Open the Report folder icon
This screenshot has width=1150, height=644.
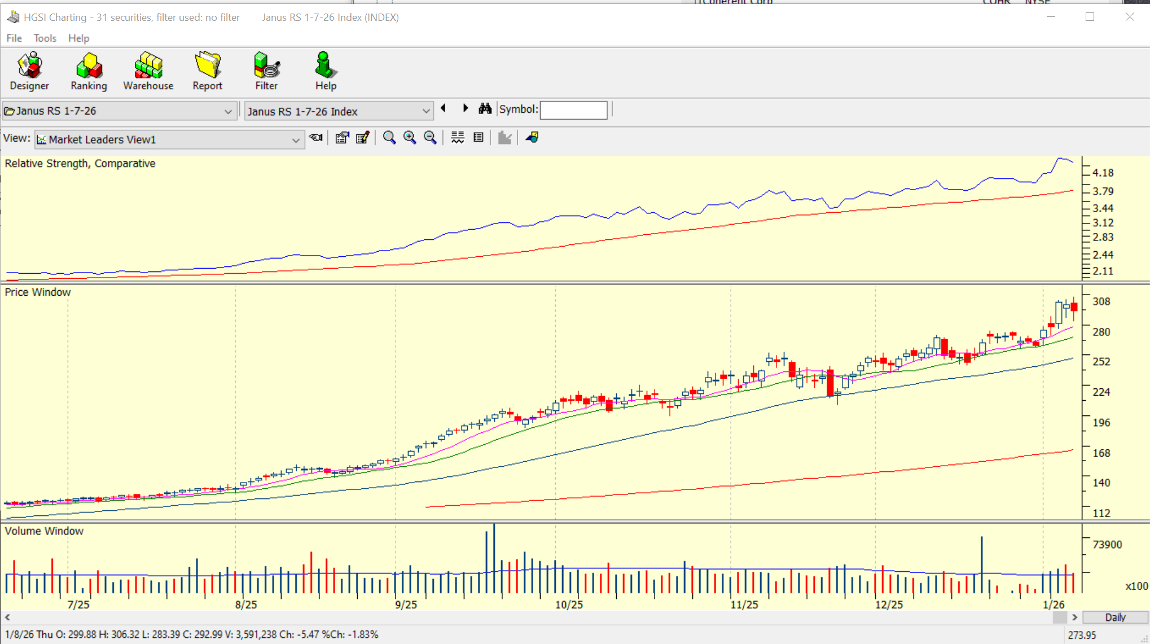click(x=207, y=72)
